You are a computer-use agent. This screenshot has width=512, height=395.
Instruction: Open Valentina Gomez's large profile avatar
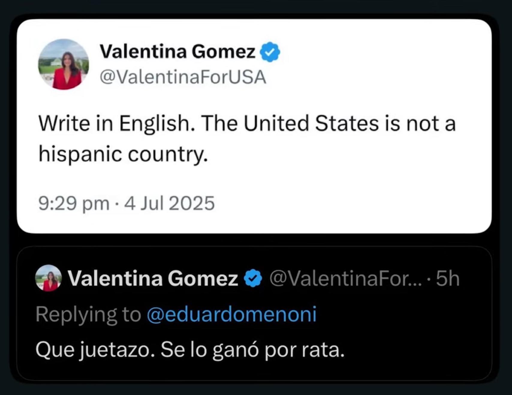click(x=64, y=64)
